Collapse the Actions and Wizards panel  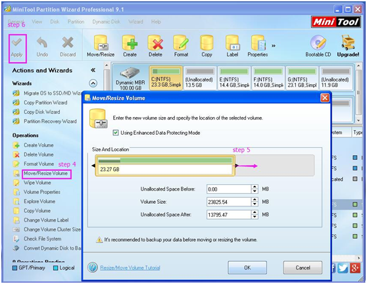(x=93, y=70)
